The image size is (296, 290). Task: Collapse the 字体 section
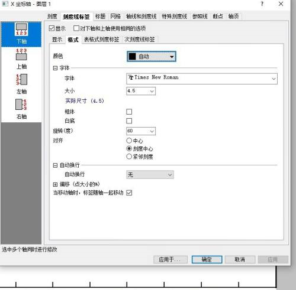point(55,68)
